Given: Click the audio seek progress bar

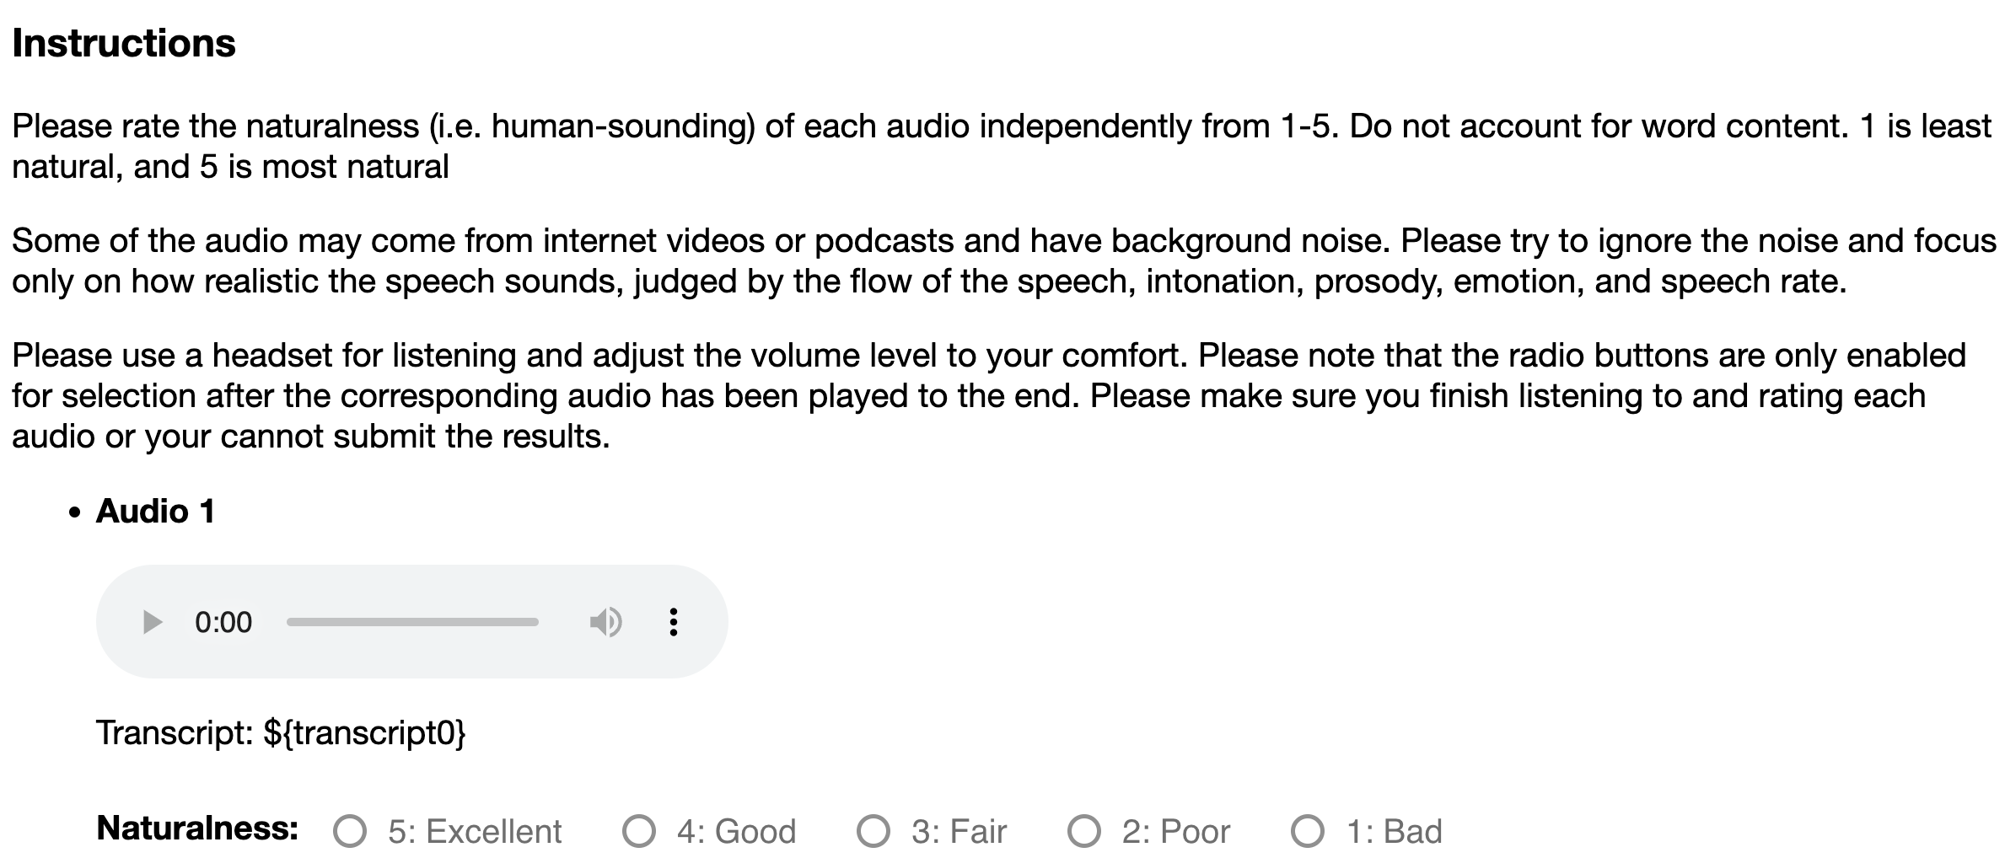Looking at the screenshot, I should (412, 622).
